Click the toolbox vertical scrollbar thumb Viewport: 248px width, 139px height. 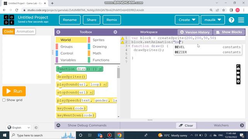119,73
